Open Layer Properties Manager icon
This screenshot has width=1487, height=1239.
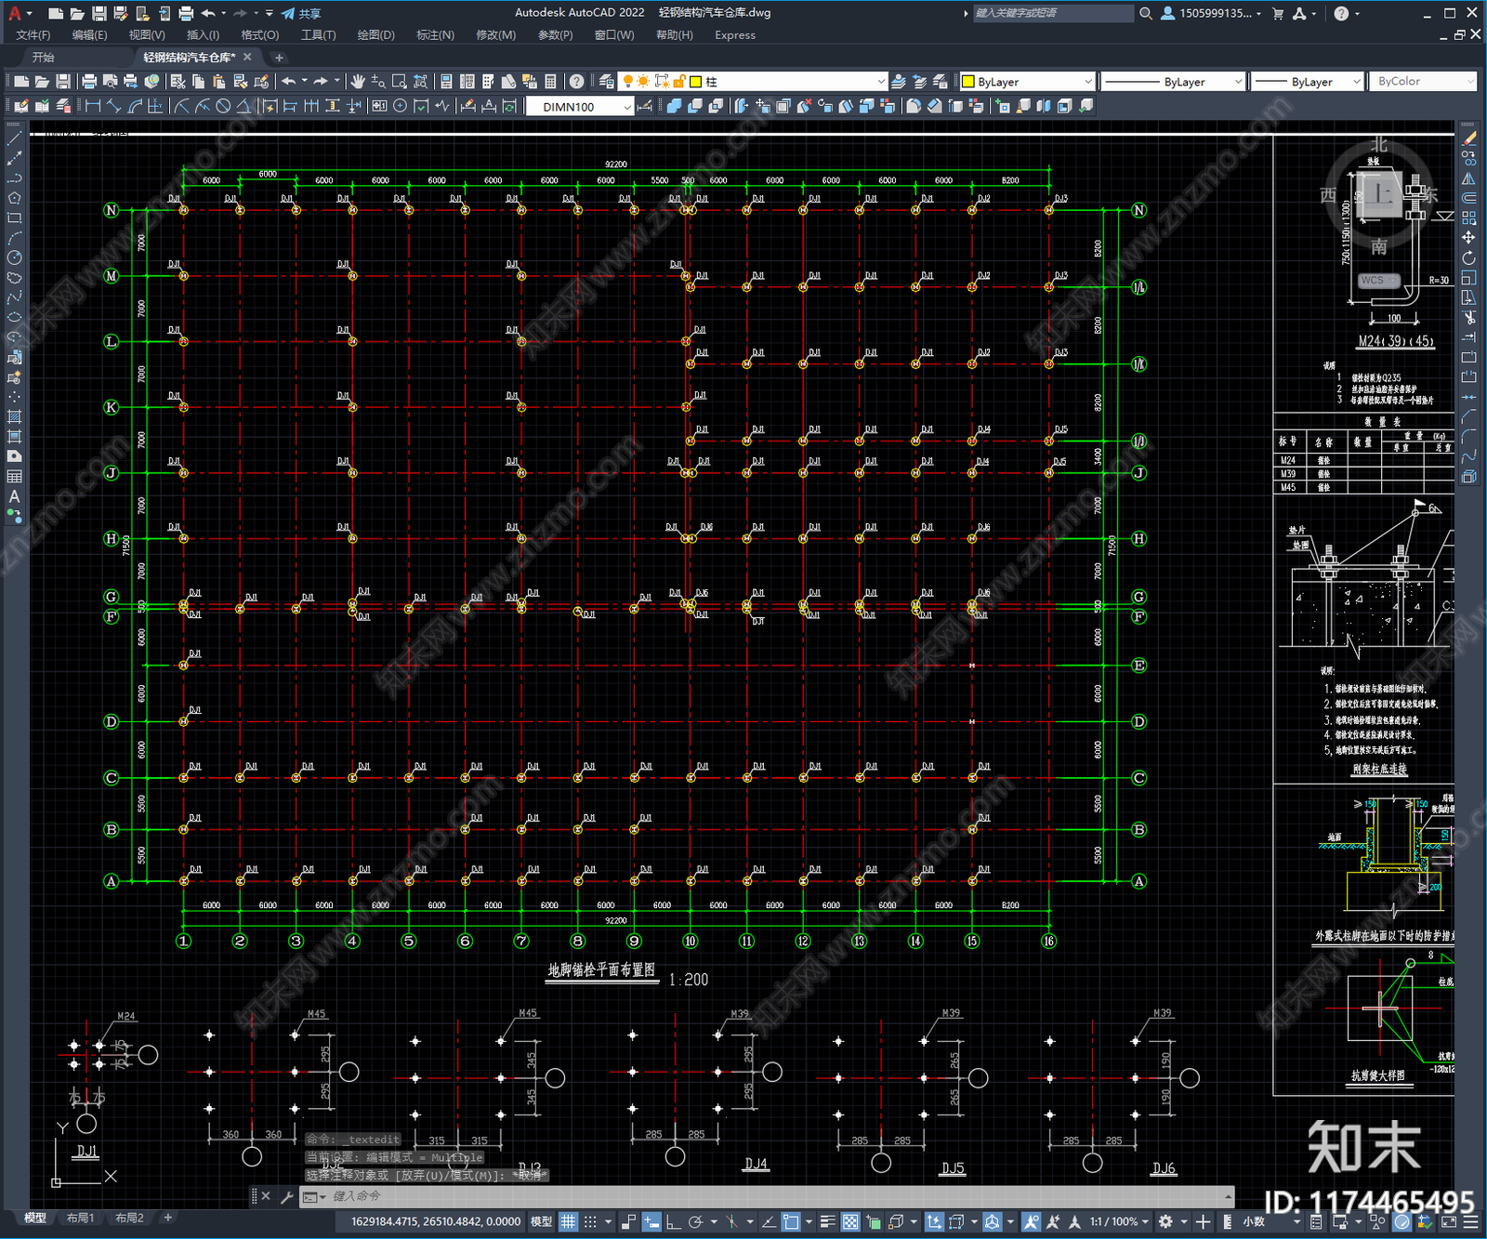(607, 82)
